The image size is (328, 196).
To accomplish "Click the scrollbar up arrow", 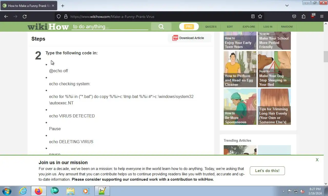I will [x=326, y=24].
